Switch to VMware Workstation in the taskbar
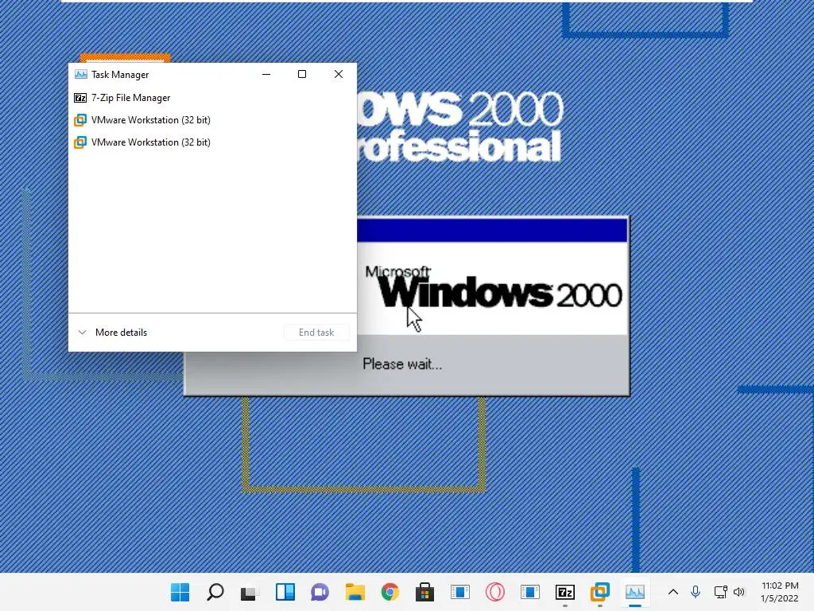Image resolution: width=814 pixels, height=611 pixels. (x=599, y=592)
